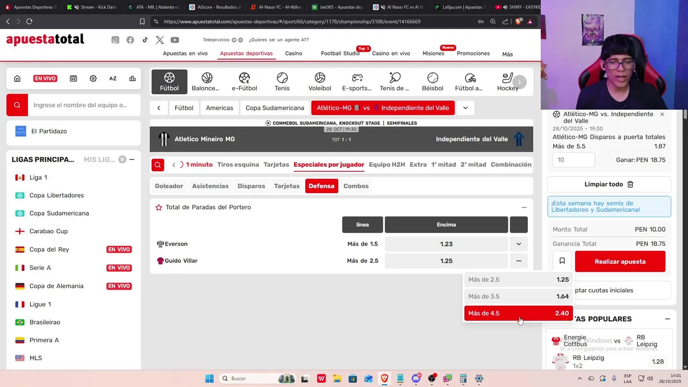Select the e-Fútbol sport icon

pos(244,82)
